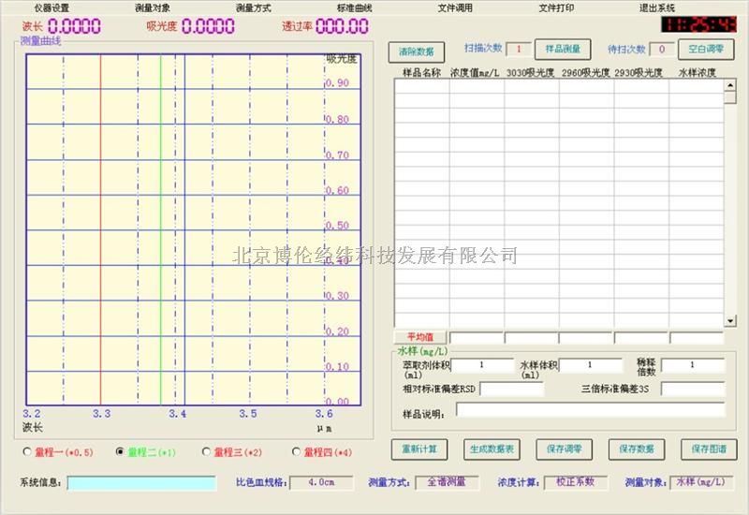Screen dimensions: 749x515
Task: Select range 量程三(*2) radio button
Action: pyautogui.click(x=206, y=451)
